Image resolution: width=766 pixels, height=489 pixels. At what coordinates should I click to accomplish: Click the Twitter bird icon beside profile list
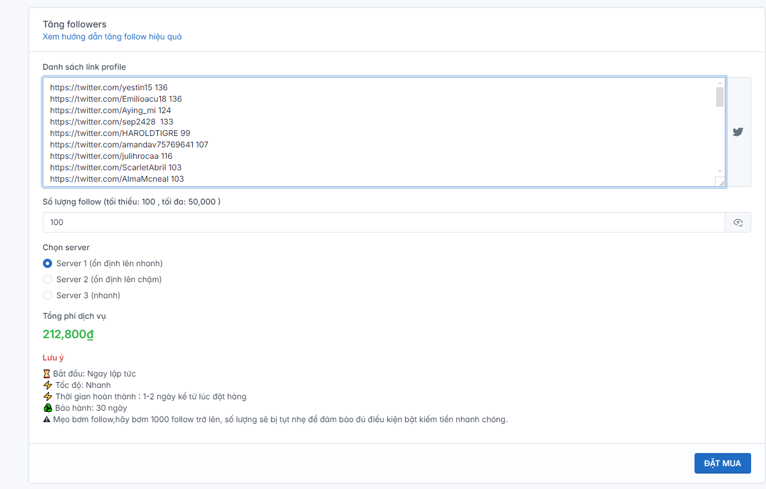pyautogui.click(x=738, y=132)
